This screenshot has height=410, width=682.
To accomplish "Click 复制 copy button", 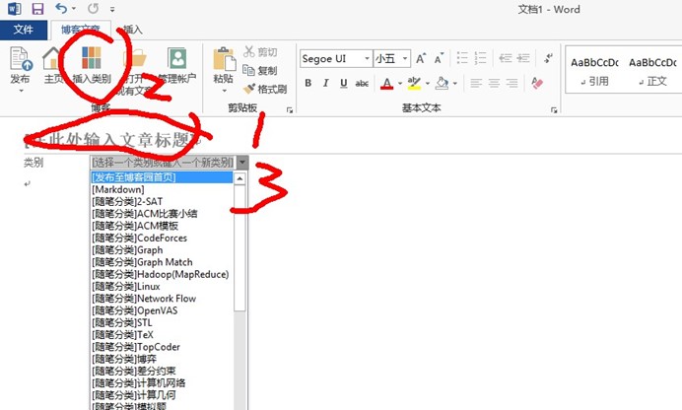I will point(260,70).
